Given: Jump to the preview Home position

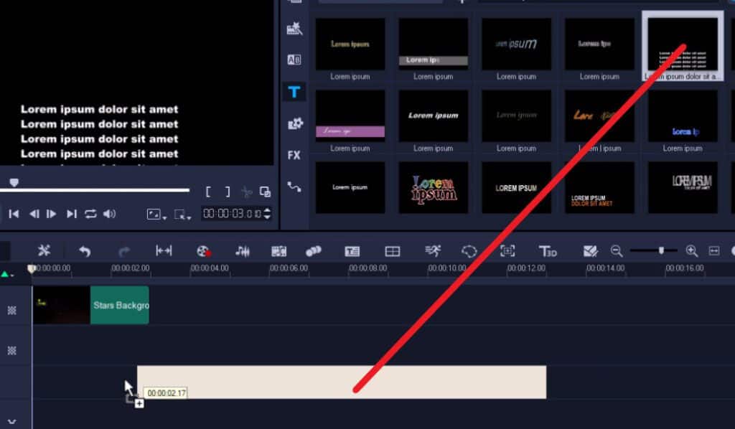Looking at the screenshot, I should coord(14,214).
